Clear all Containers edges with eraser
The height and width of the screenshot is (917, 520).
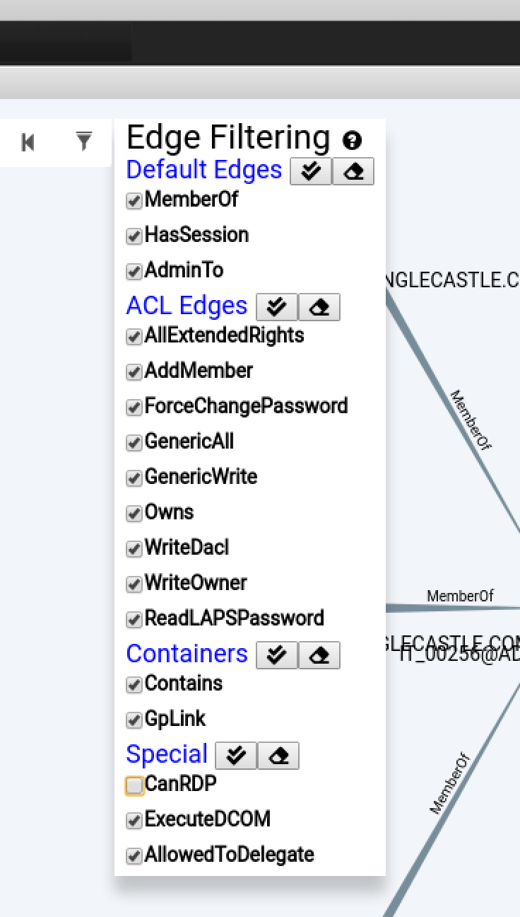coord(319,655)
